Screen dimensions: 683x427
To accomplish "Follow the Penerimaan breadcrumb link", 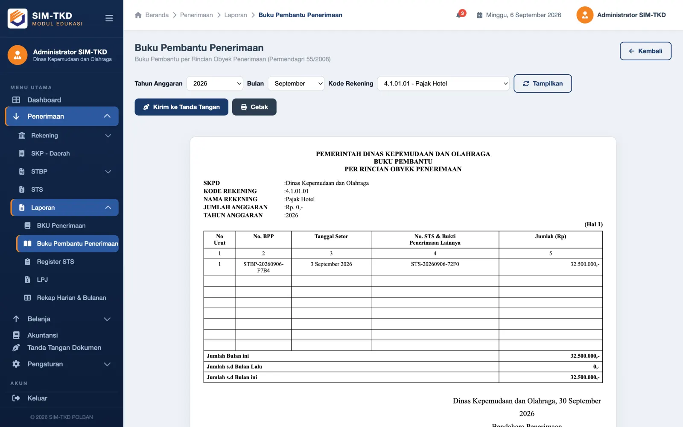I will click(x=196, y=15).
